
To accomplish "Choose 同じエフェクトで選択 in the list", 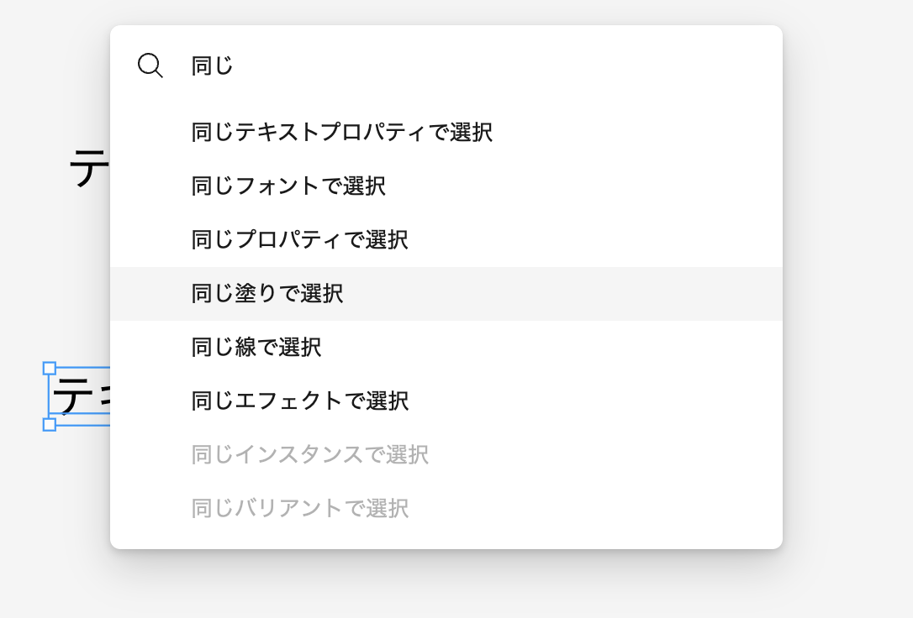I will [446, 401].
